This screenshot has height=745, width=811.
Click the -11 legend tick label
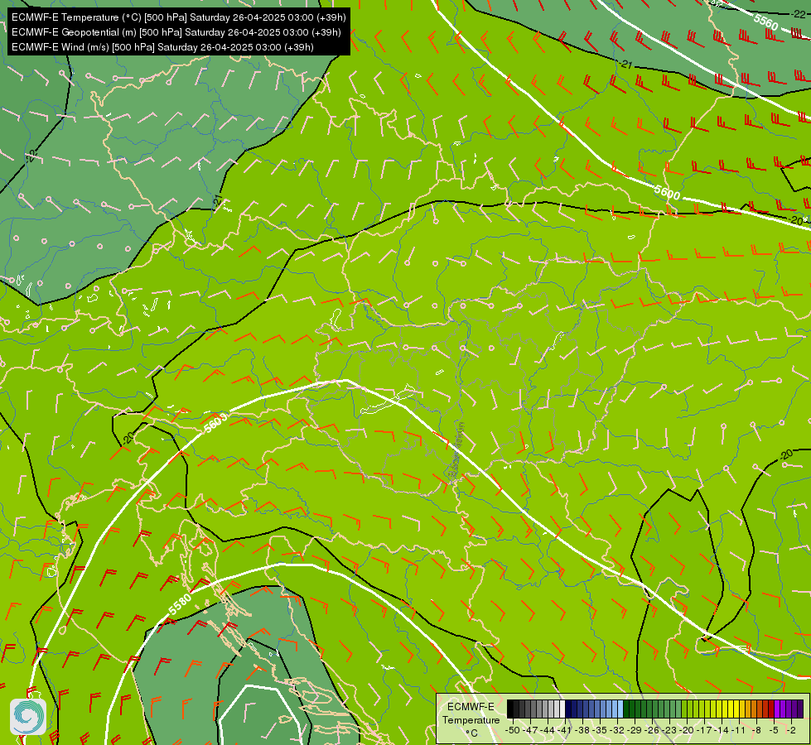pyautogui.click(x=739, y=730)
